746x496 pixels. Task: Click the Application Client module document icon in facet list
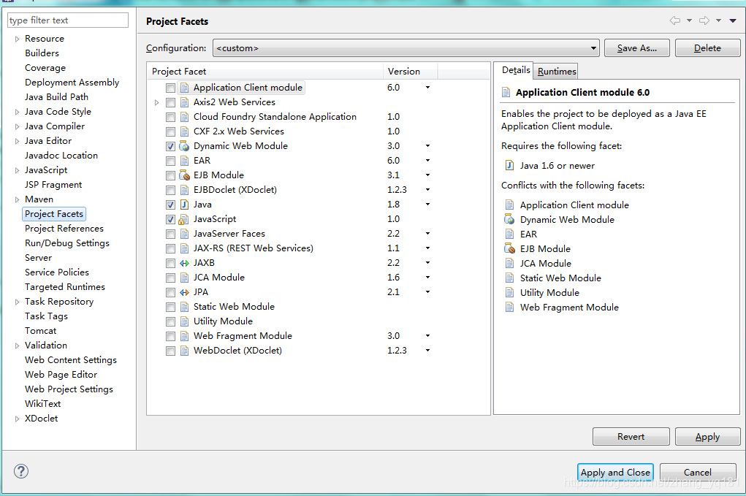click(x=184, y=88)
